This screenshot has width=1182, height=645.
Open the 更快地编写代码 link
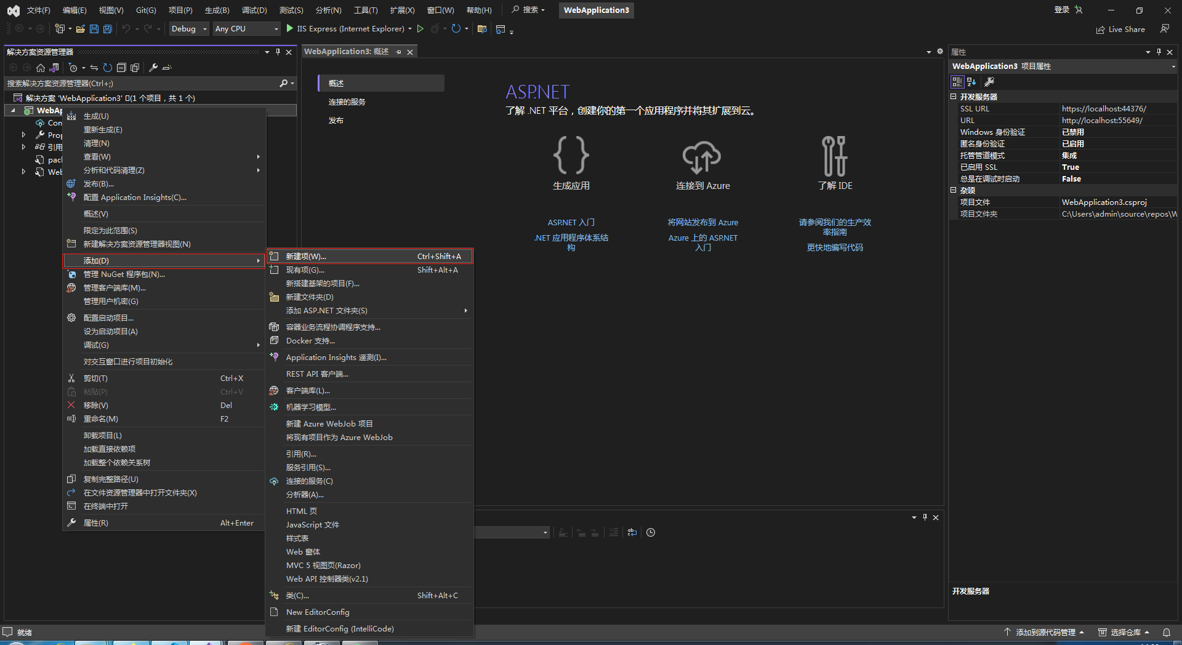pos(835,247)
